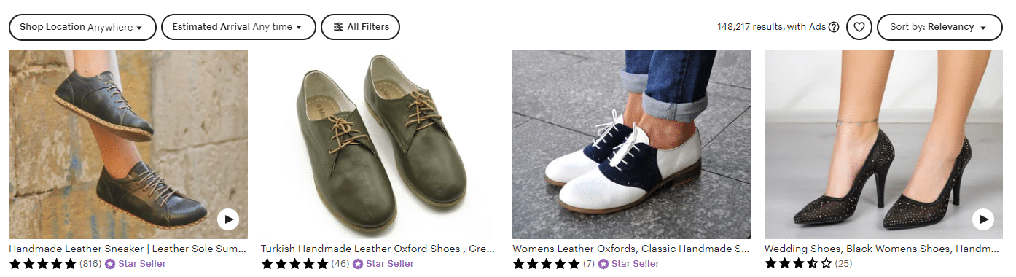Click Star Seller badge with 7 reviews

(x=629, y=264)
